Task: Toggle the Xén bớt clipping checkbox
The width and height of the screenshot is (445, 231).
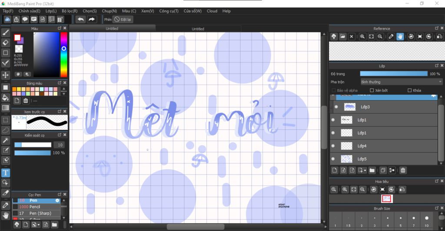Action: tap(372, 90)
